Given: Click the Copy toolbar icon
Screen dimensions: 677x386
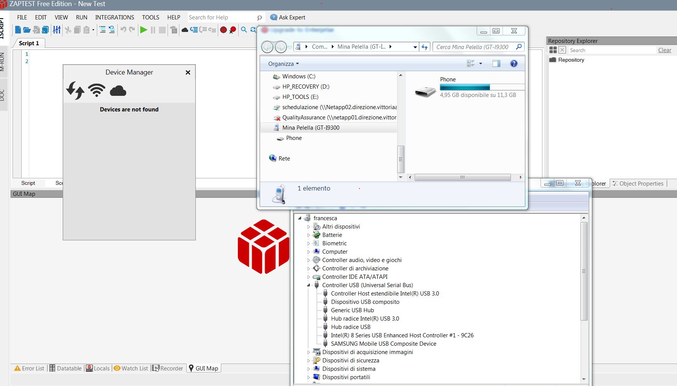Looking at the screenshot, I should (77, 30).
